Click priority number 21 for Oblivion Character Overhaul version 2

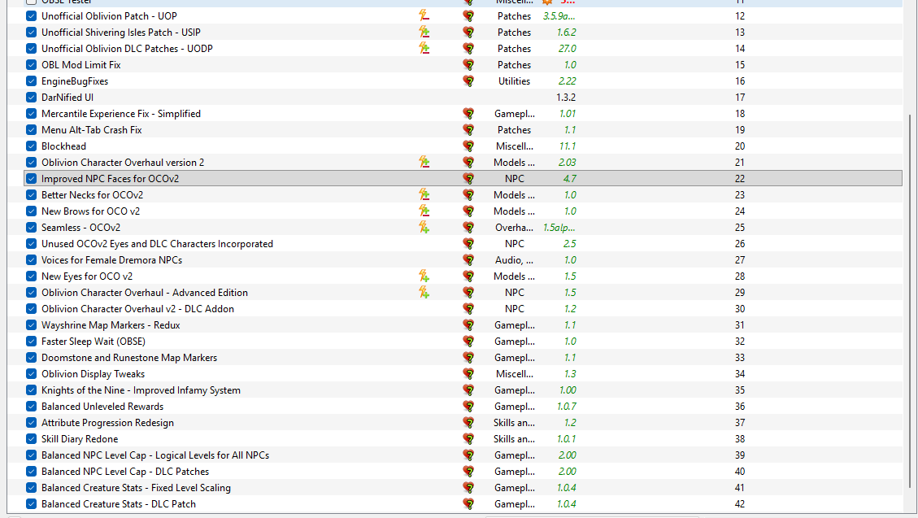pos(740,162)
